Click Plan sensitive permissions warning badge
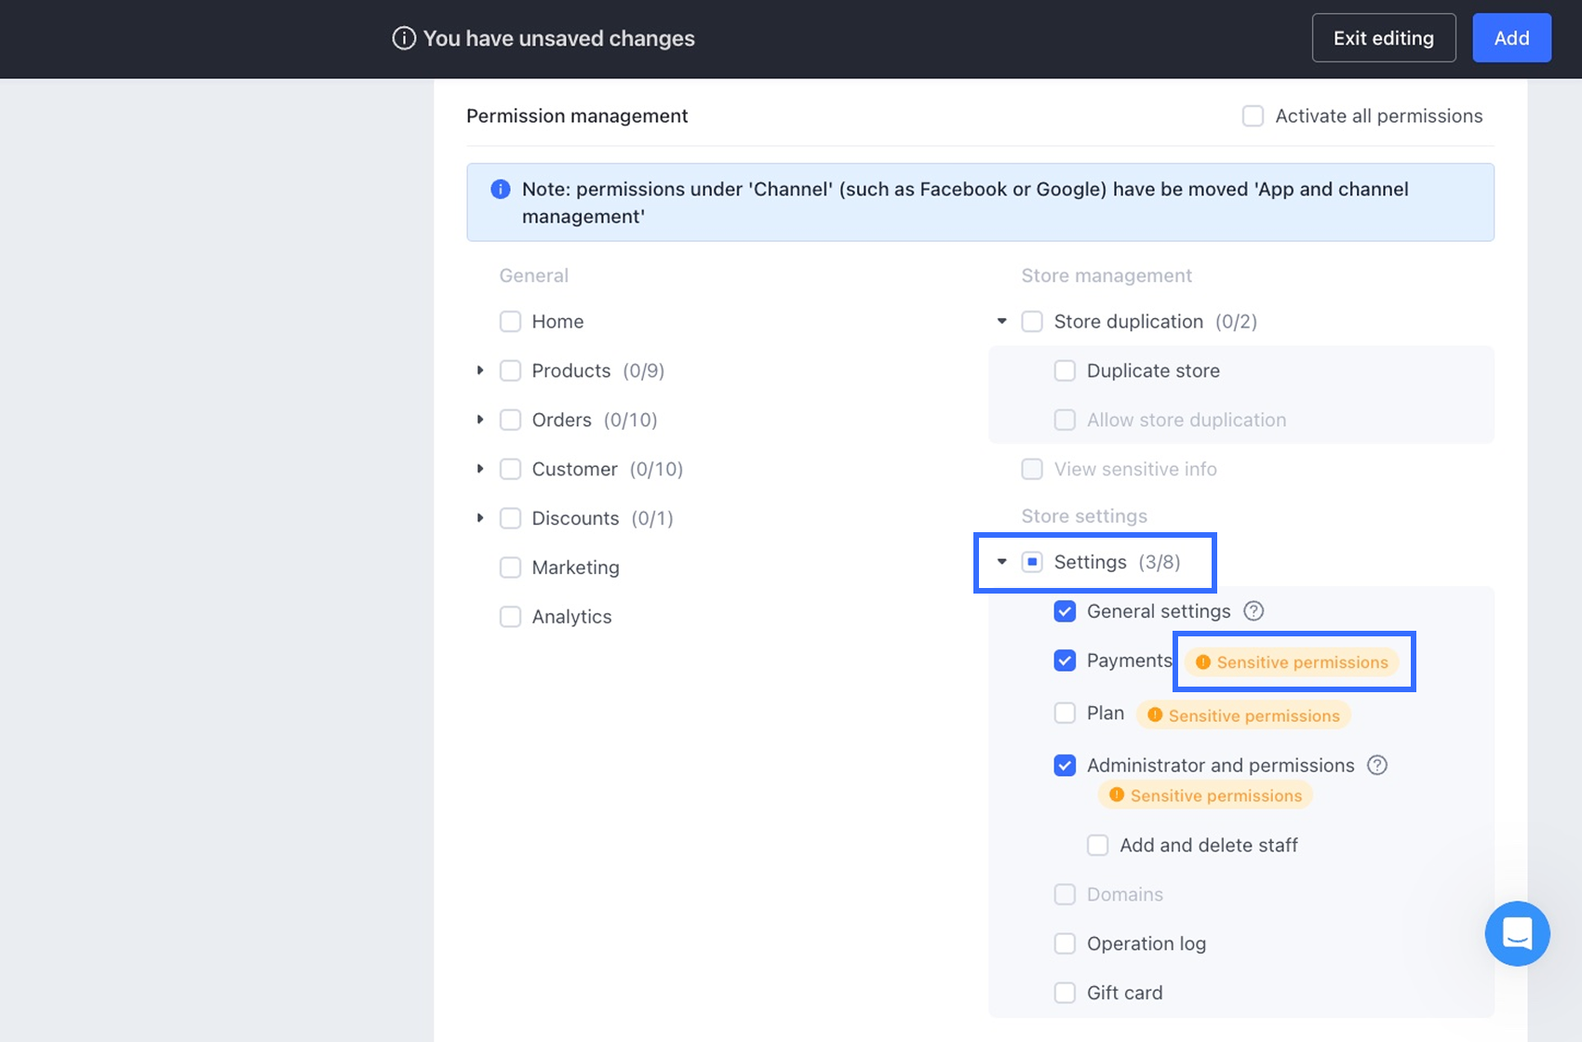 (x=1244, y=715)
